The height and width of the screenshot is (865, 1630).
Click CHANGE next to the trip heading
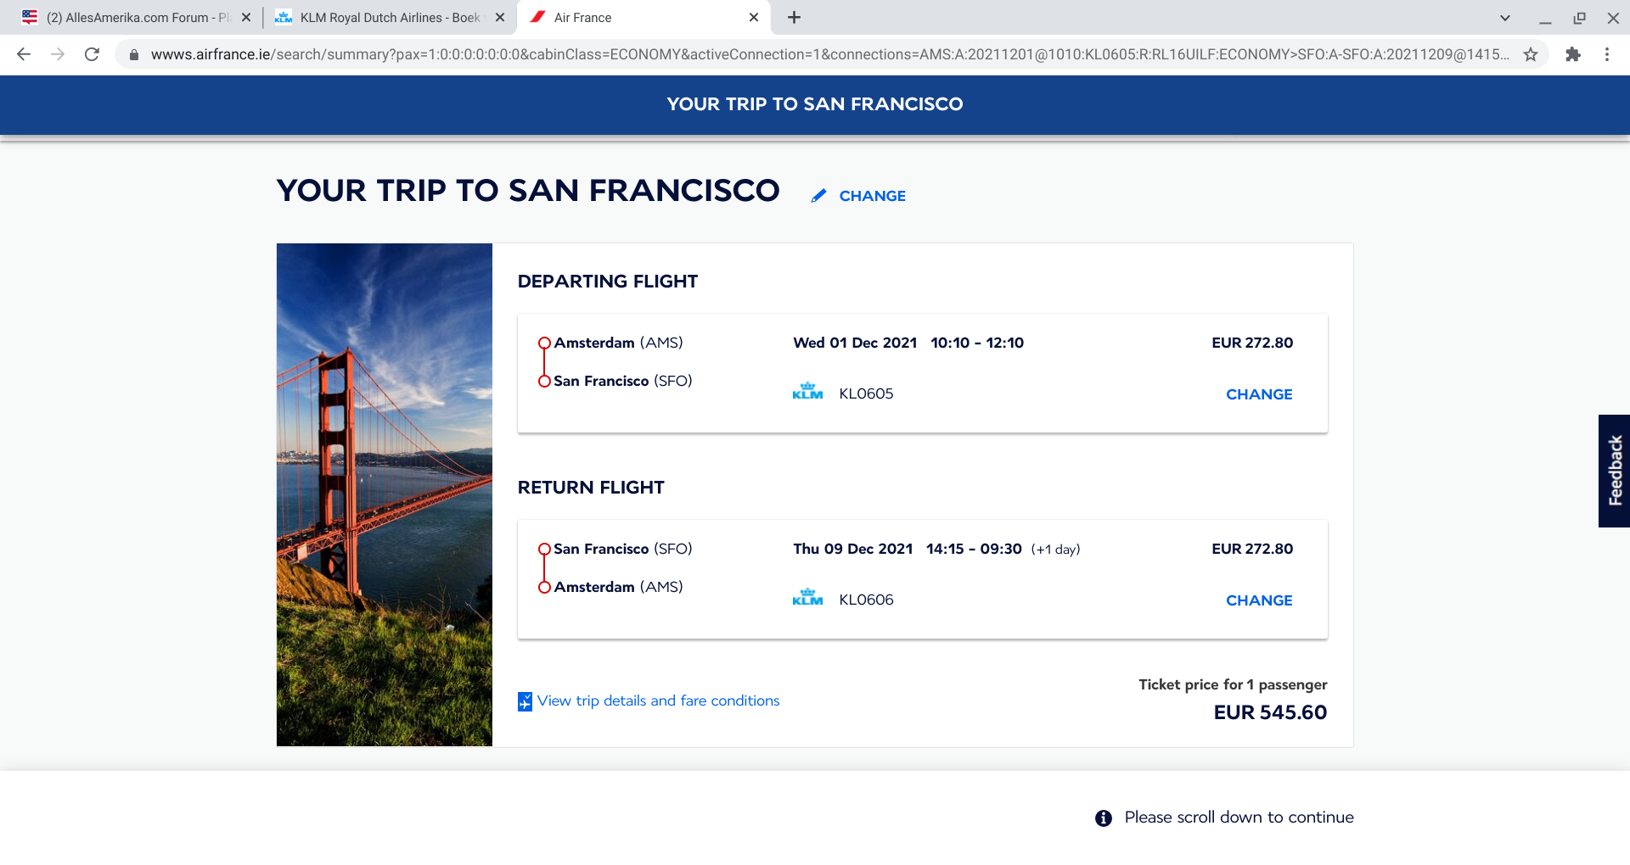872,196
